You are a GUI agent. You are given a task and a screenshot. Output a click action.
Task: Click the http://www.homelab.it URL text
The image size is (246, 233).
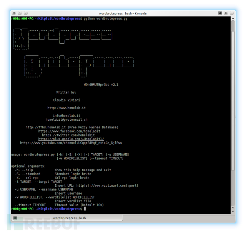[x=66, y=108]
